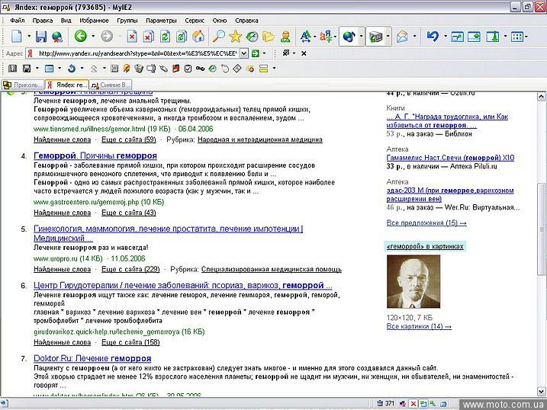Click the portrait thumbnail image in sidebar
Image resolution: width=547 pixels, height=410 pixels.
coord(413,281)
